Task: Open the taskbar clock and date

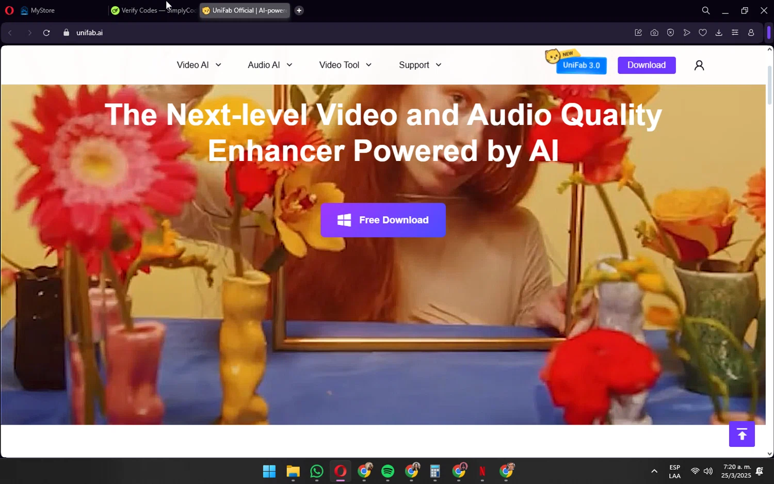Action: point(736,471)
